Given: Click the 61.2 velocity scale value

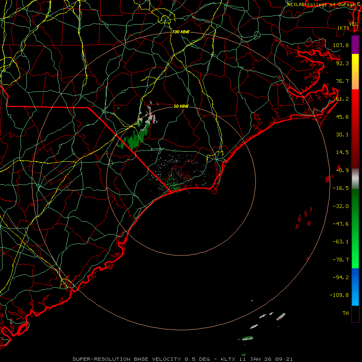Looking at the screenshot, I should click(x=342, y=99).
